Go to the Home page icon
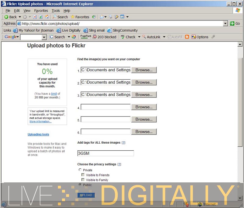The width and height of the screenshot is (244, 208). 47,17
